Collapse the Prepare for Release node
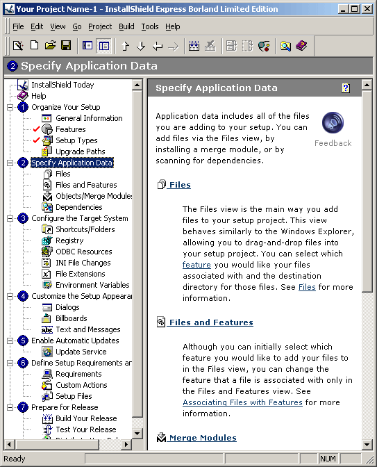Viewport: 377px width, 467px height. point(10,407)
